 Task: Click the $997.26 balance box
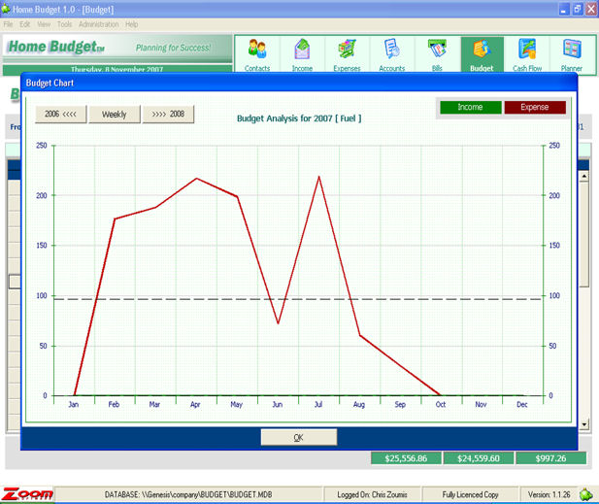[550, 458]
